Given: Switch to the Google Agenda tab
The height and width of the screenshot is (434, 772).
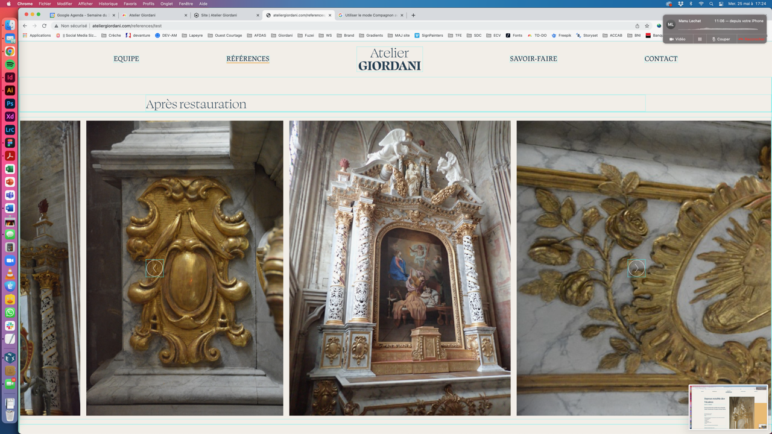Looking at the screenshot, I should (81, 15).
